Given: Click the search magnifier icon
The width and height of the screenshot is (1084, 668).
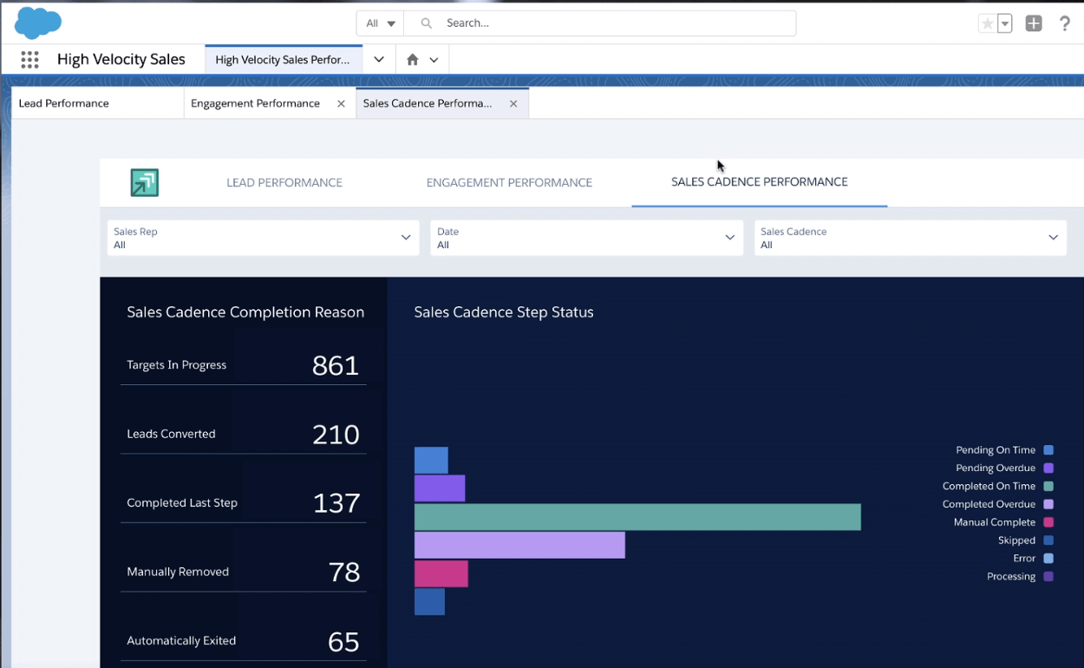Looking at the screenshot, I should click(x=426, y=23).
